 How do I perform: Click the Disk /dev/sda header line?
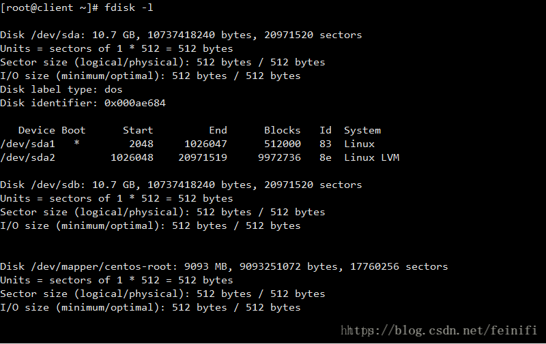point(181,35)
